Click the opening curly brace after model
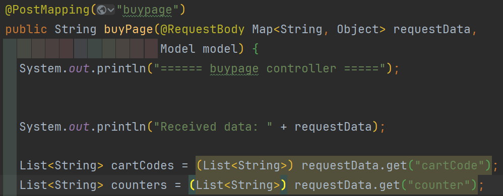The image size is (503, 196). [255, 49]
